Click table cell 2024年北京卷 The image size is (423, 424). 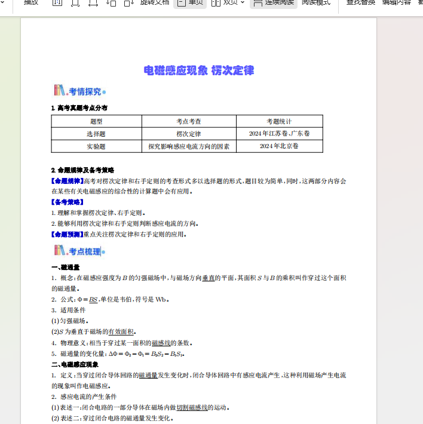pyautogui.click(x=280, y=146)
